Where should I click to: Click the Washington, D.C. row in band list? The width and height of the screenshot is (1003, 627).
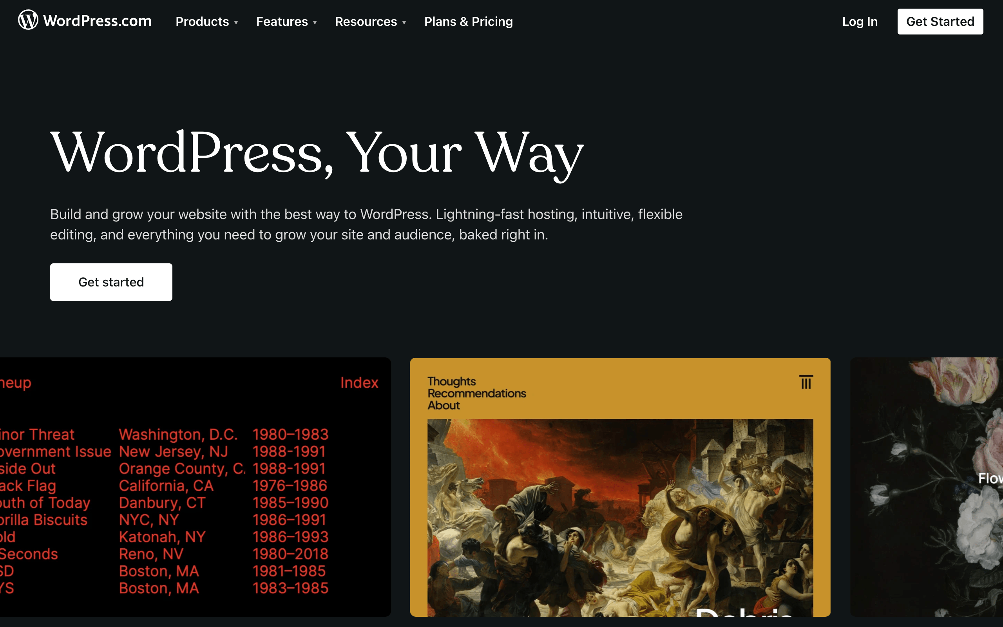tap(178, 434)
